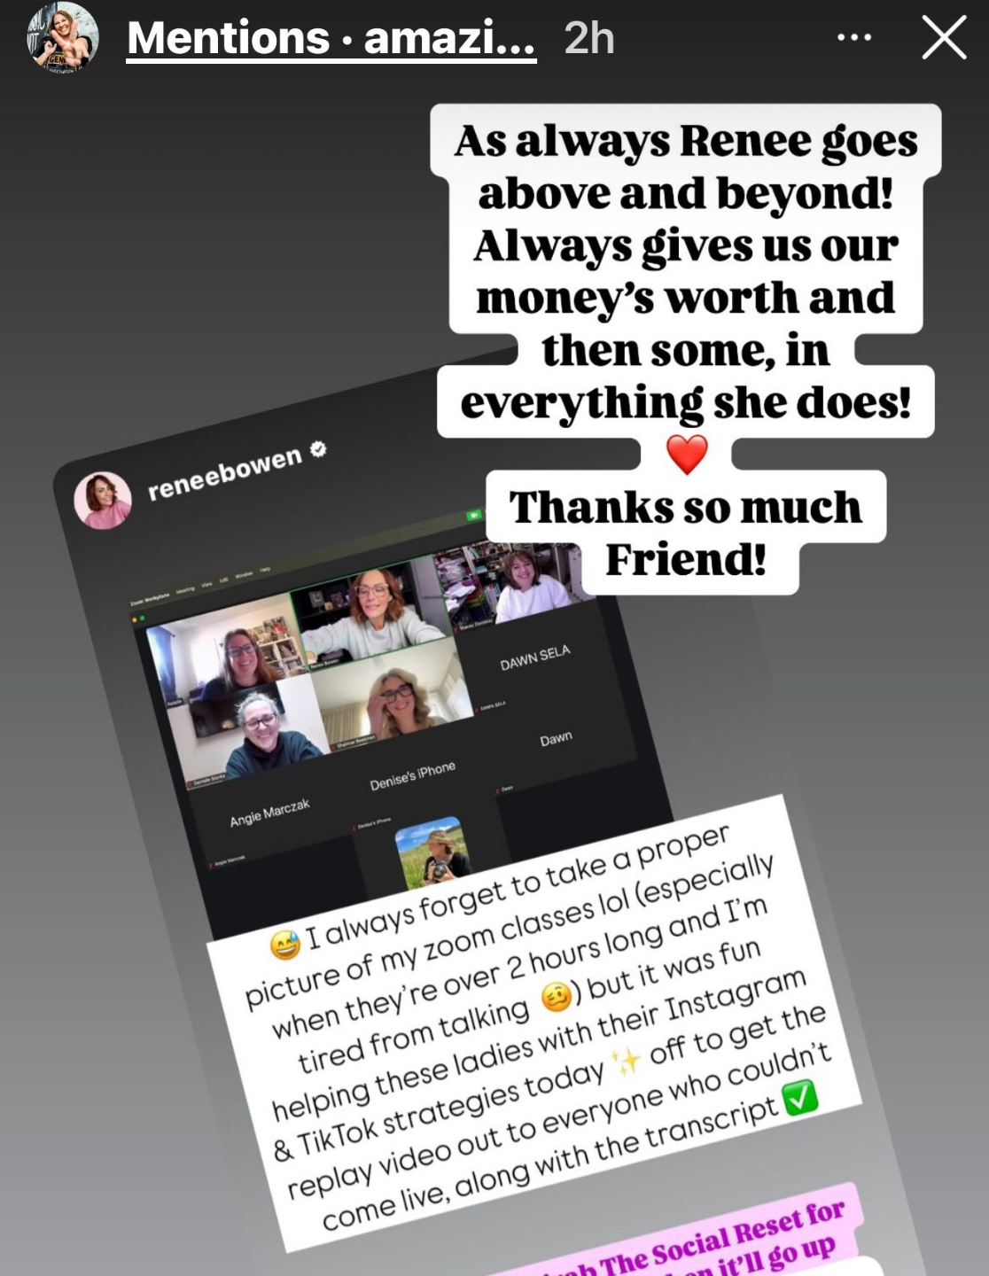
Task: Close the story viewer
Action: [x=943, y=38]
